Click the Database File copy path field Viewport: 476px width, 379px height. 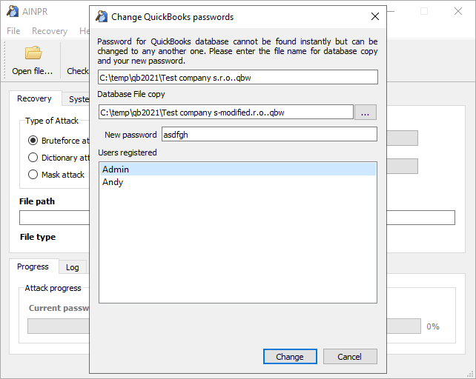pos(225,113)
